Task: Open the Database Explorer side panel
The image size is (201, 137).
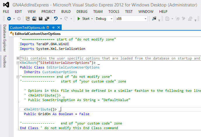Action: tap(5, 38)
